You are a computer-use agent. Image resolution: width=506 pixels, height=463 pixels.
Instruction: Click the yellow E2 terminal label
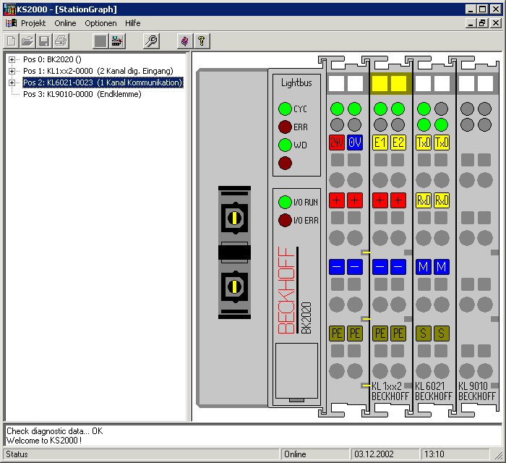pos(398,143)
